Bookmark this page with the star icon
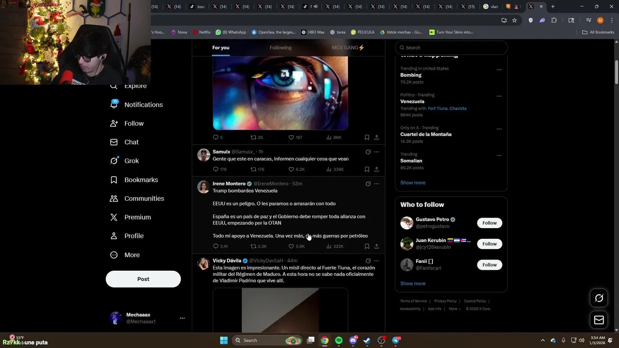 click(515, 20)
